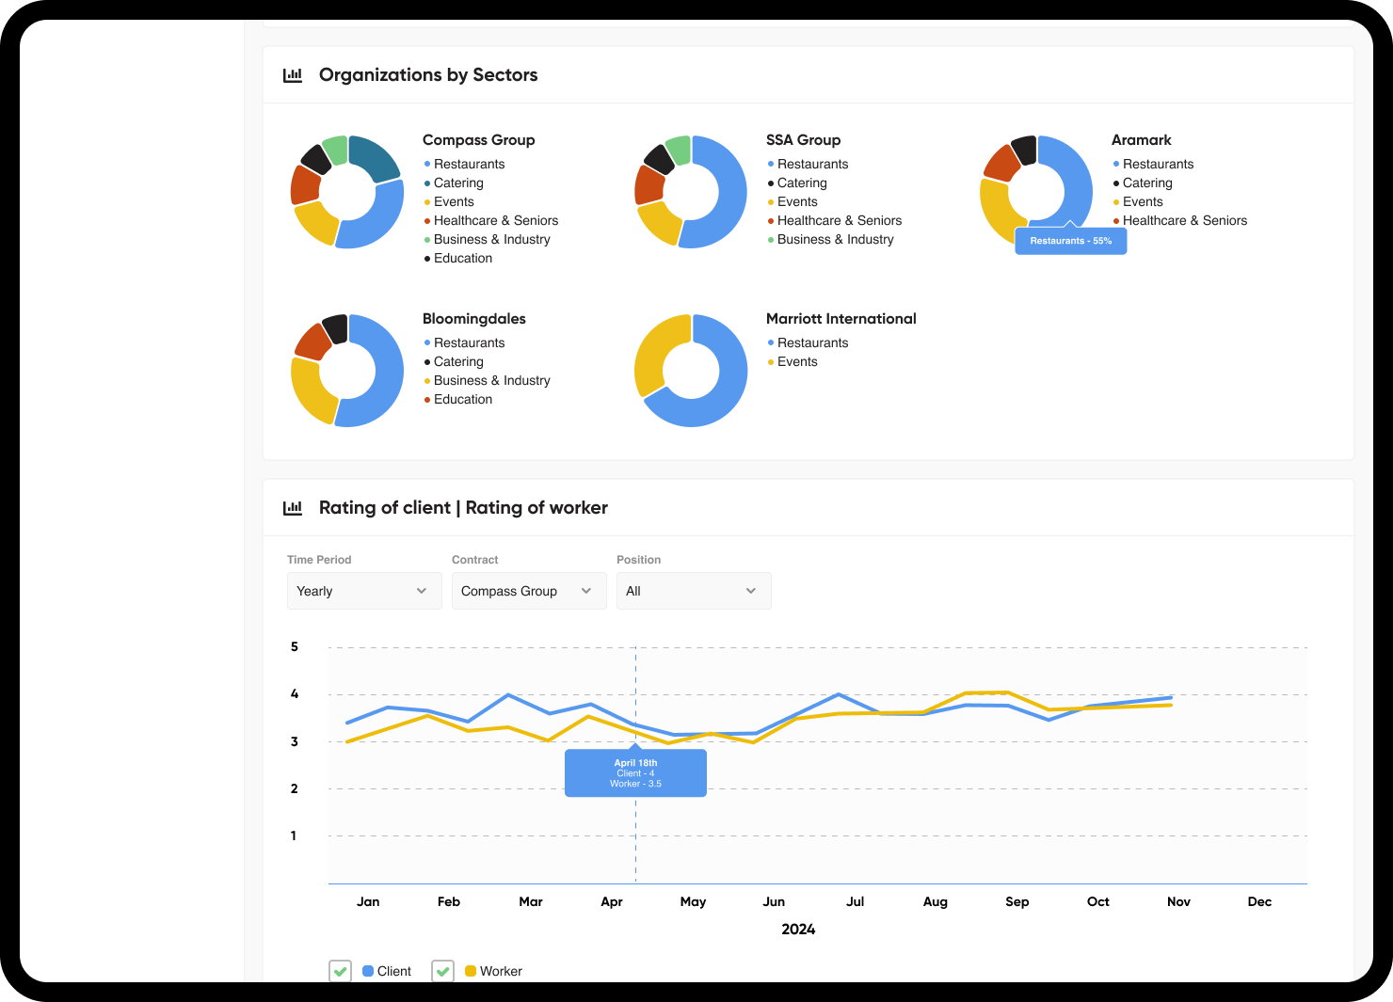Image resolution: width=1393 pixels, height=1002 pixels.
Task: Click the Dec label on the chart axis
Action: (x=1259, y=901)
